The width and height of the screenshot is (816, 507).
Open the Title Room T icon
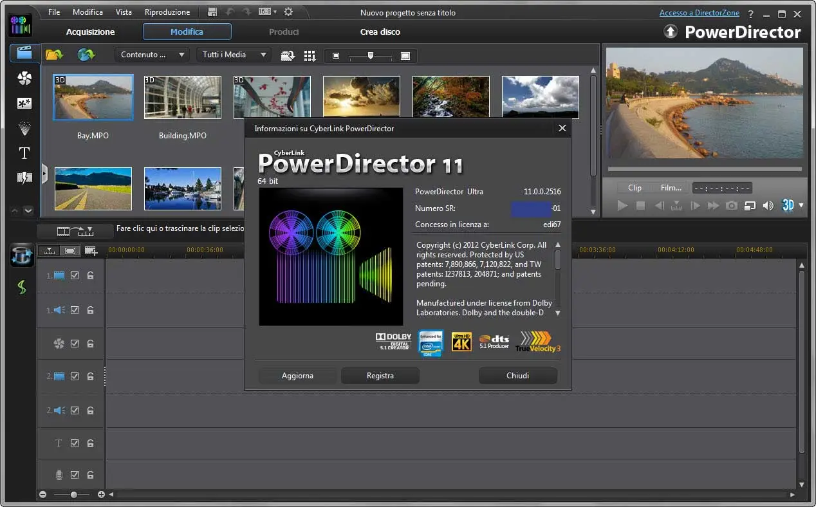click(24, 153)
